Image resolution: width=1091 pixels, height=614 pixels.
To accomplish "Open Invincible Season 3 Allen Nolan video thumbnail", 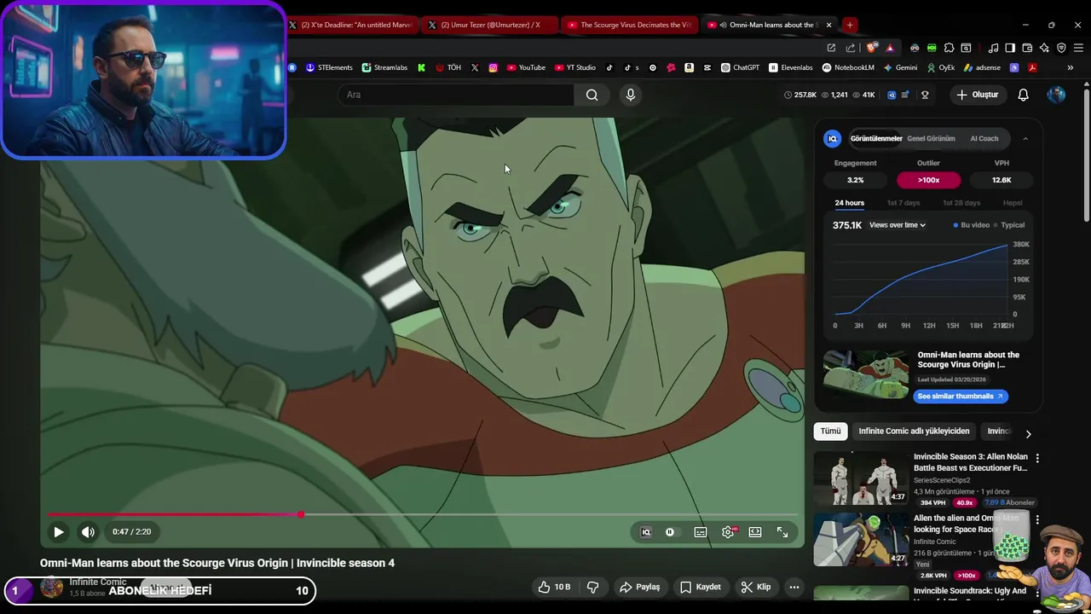I will point(861,478).
